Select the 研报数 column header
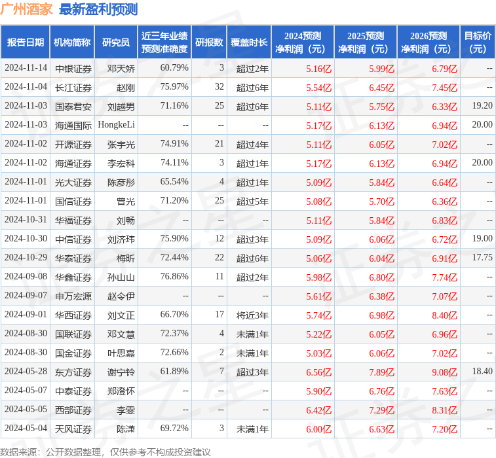Screen dimensions: 496x458 pos(209,42)
